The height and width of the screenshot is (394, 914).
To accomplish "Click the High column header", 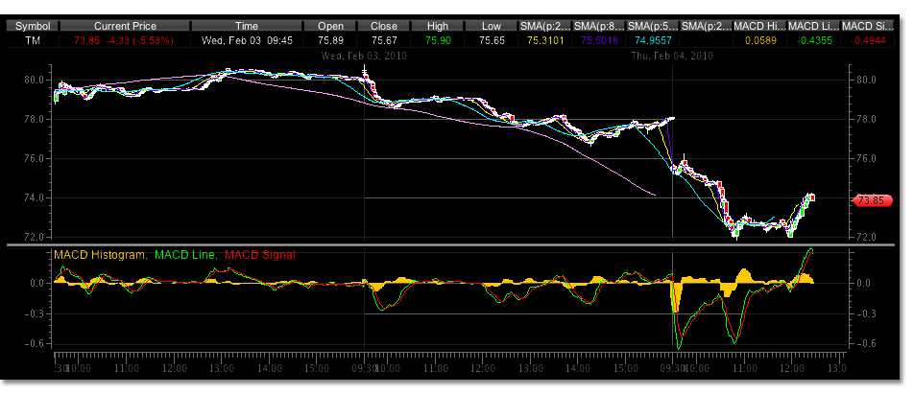I will click(437, 26).
